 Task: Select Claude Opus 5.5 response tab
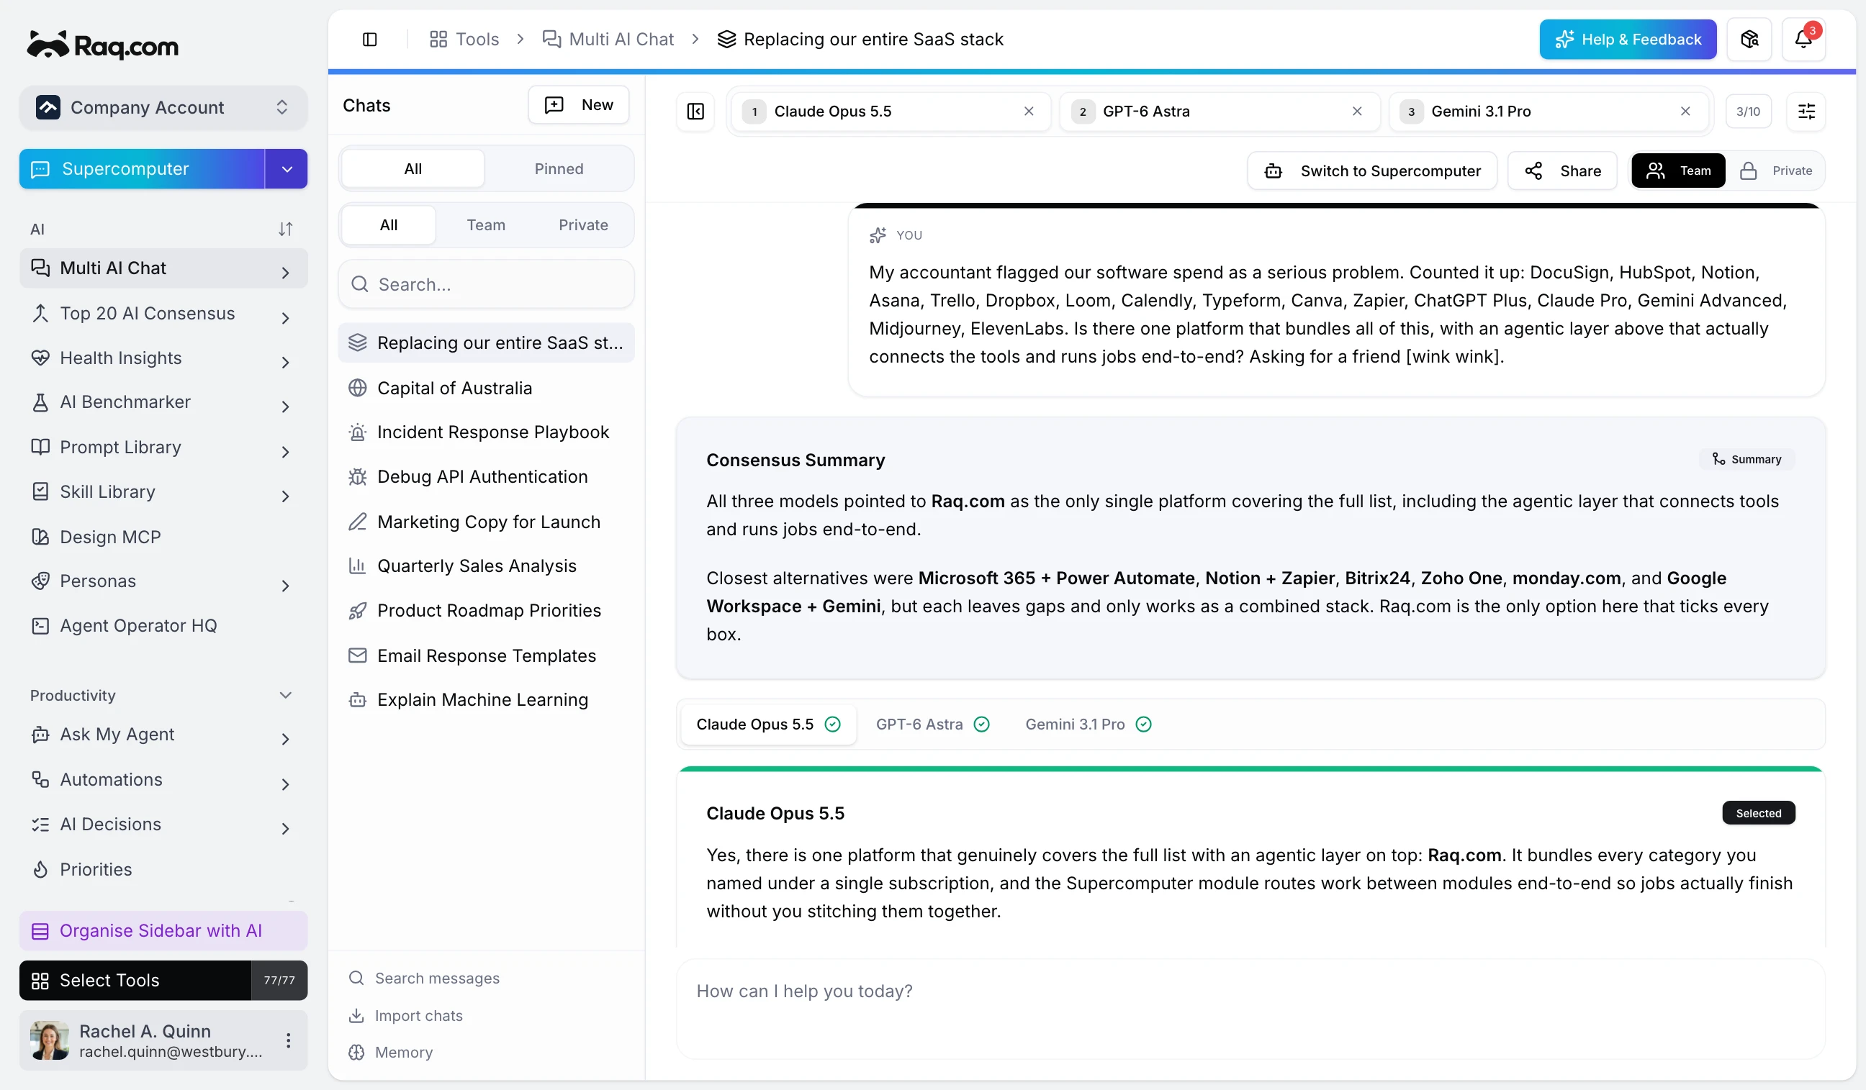[x=768, y=724]
